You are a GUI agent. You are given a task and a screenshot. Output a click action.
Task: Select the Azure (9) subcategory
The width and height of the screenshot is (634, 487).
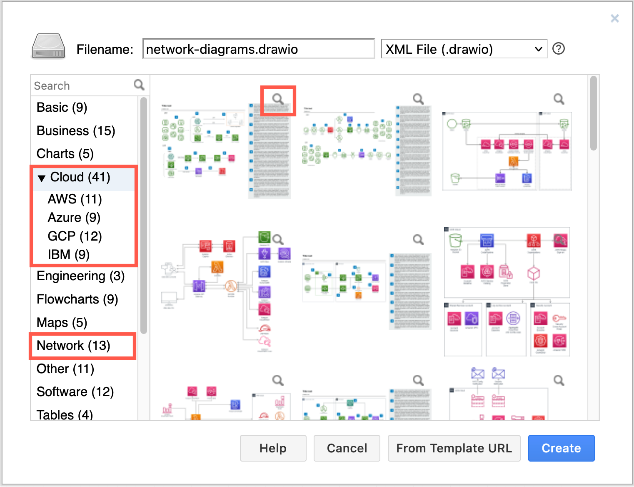coord(74,217)
